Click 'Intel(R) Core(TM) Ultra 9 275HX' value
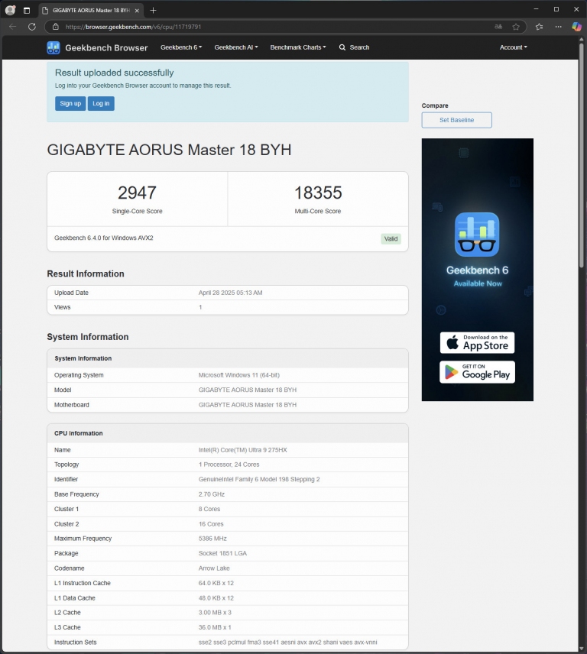Viewport: 587px width, 654px height. [x=243, y=450]
